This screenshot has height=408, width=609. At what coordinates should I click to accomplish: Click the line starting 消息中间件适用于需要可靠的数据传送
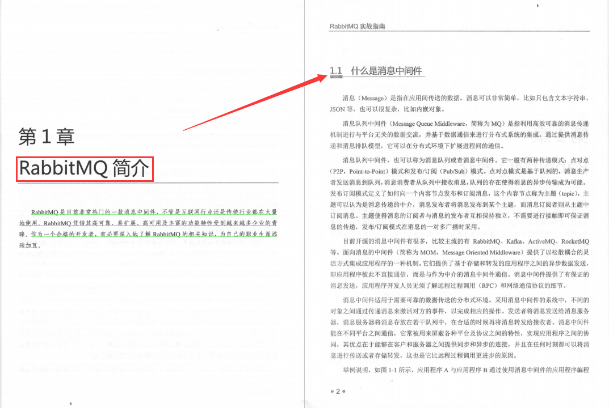click(465, 300)
